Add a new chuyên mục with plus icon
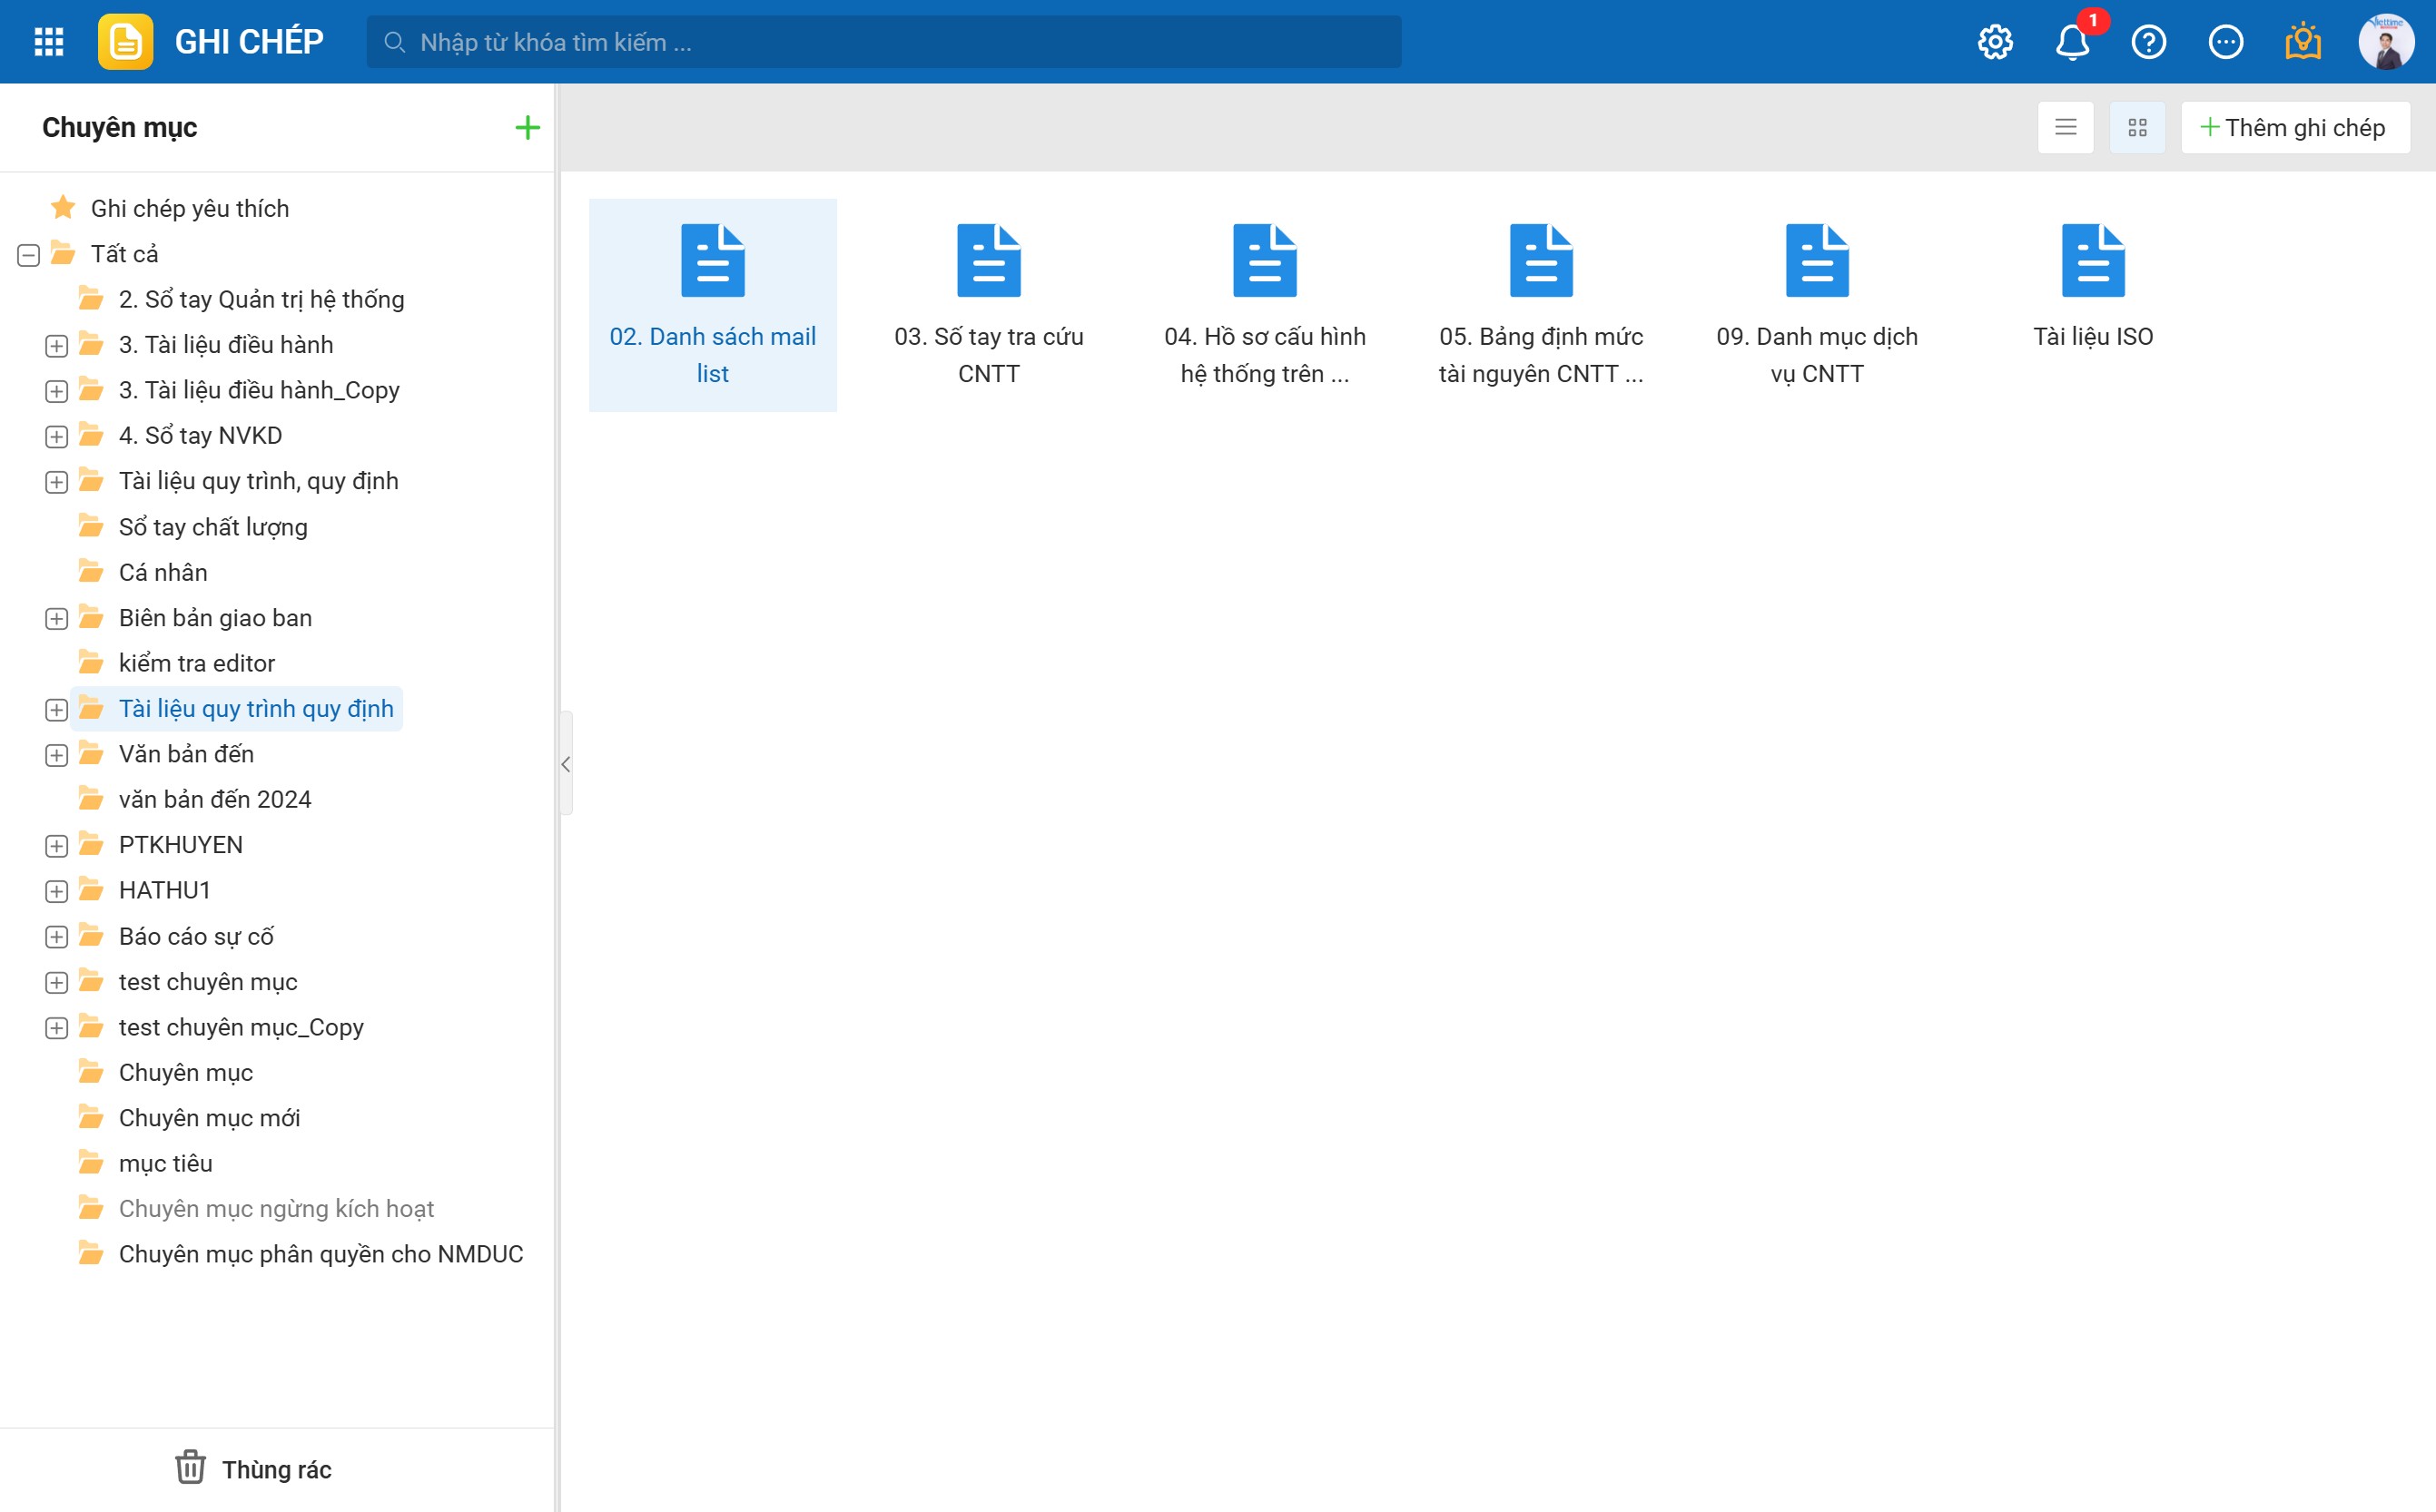The height and width of the screenshot is (1512, 2436). click(x=528, y=128)
